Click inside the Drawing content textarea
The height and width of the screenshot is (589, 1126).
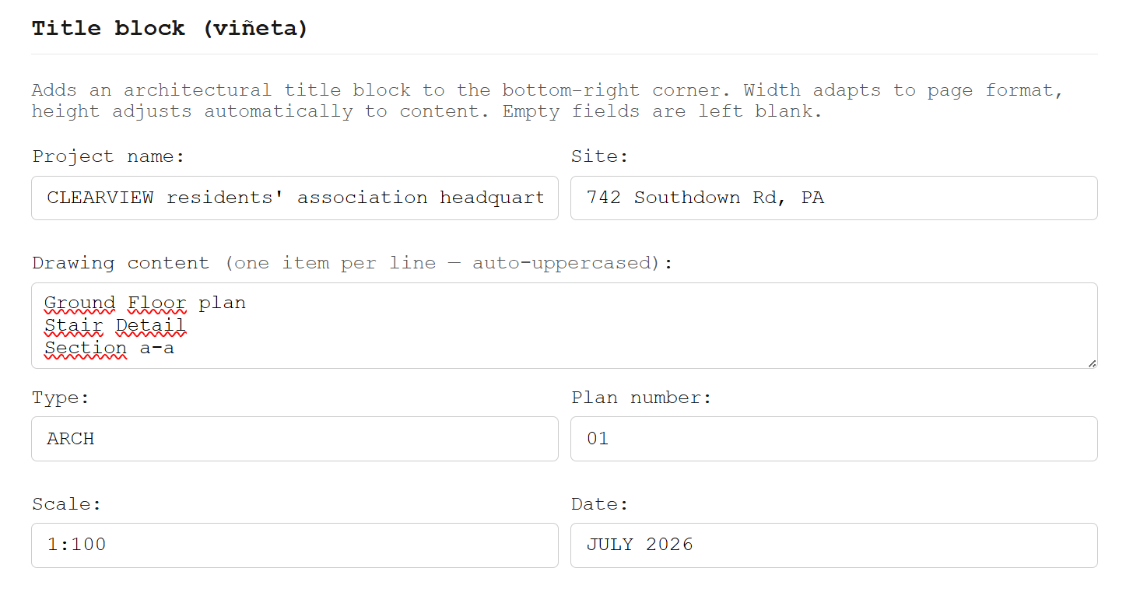click(x=545, y=327)
